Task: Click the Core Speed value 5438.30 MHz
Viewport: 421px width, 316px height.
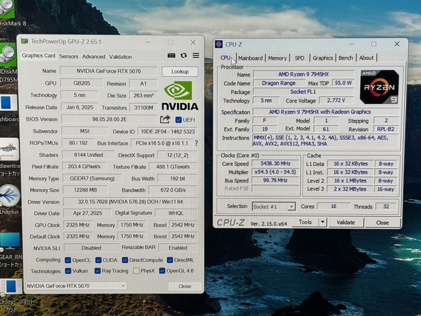Action: point(275,163)
